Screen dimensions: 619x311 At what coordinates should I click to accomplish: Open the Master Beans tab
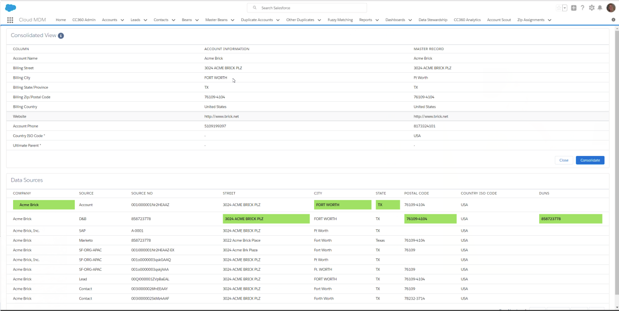click(x=216, y=20)
